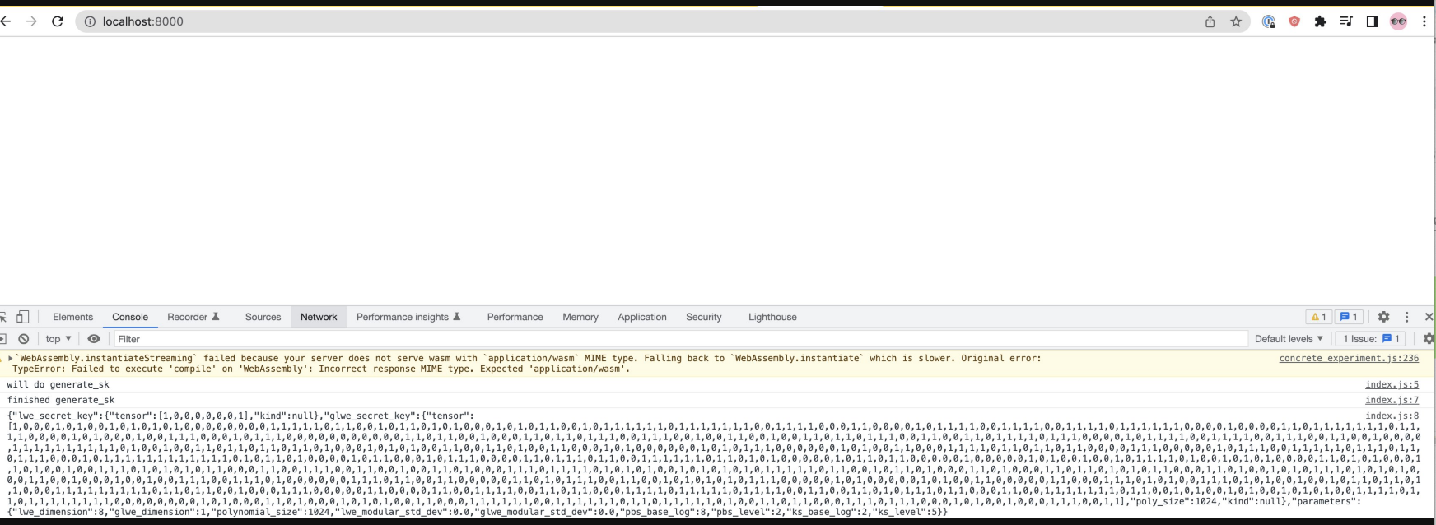The width and height of the screenshot is (1436, 525).
Task: Open the Extensions puzzle menu
Action: (x=1320, y=21)
